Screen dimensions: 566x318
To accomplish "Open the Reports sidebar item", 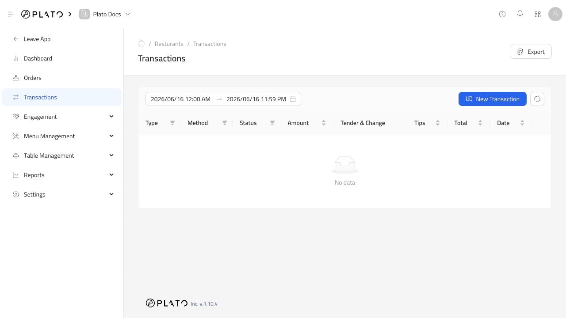I will (x=61, y=175).
